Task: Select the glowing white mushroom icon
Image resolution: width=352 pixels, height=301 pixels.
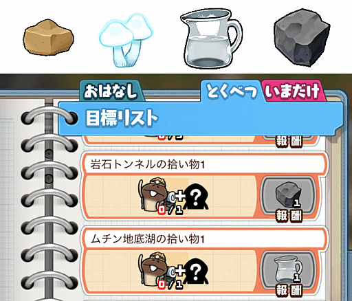Action: [126, 40]
